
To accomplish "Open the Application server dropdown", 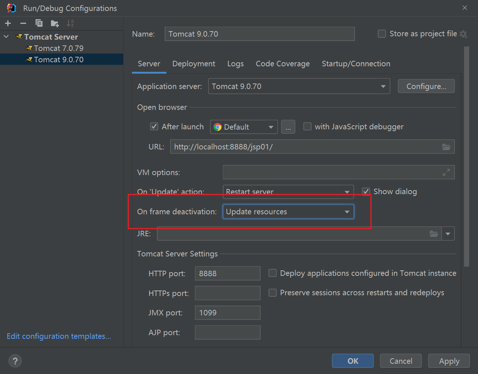I will click(299, 86).
